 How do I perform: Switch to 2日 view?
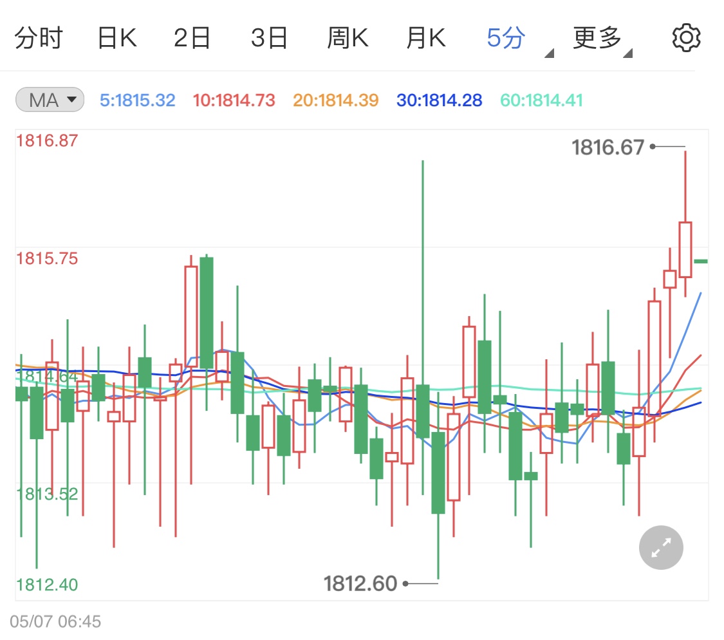[192, 39]
